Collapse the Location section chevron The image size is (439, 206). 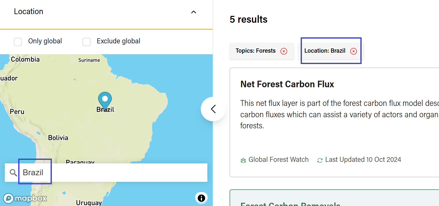click(193, 12)
